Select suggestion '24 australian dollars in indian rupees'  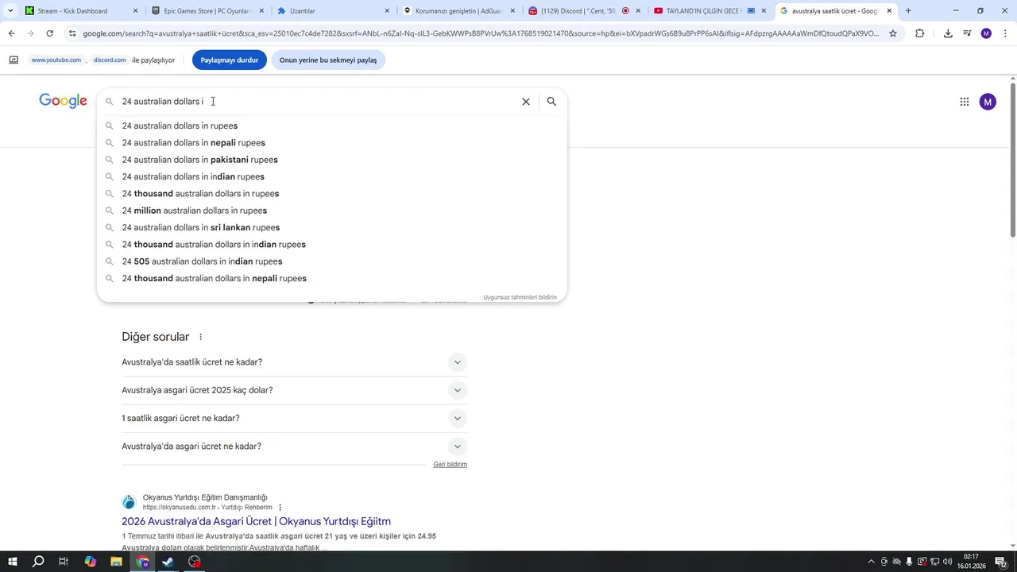coord(332,176)
